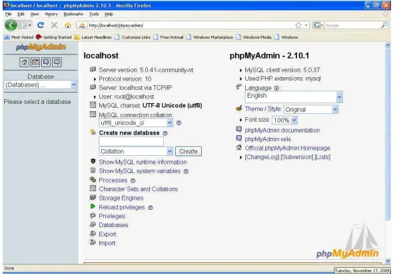Image resolution: width=397 pixels, height=277 pixels.
Task: Open the Most Visited bookmarks folder
Action: (x=19, y=37)
